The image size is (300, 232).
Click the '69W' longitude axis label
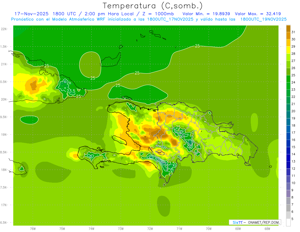pyautogui.click(x=238, y=229)
